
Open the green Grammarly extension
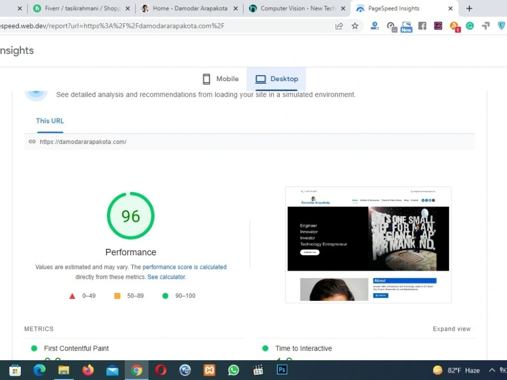click(x=470, y=26)
